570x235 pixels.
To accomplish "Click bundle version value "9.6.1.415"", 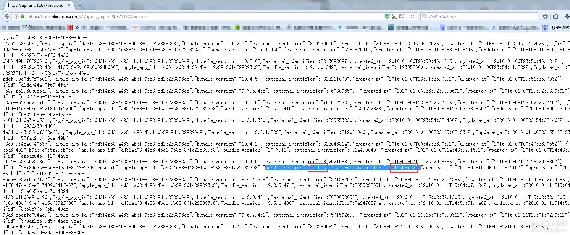I will coord(281,109).
